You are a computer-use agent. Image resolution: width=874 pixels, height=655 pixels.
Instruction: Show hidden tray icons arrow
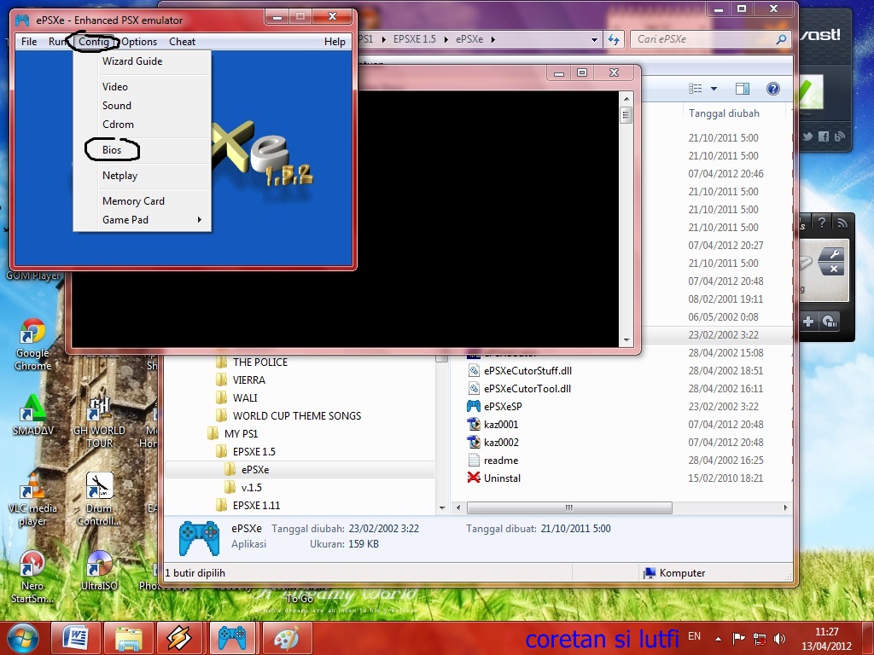(718, 639)
